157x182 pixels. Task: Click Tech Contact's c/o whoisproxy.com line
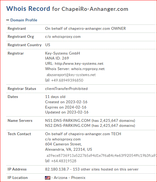tap(63, 139)
